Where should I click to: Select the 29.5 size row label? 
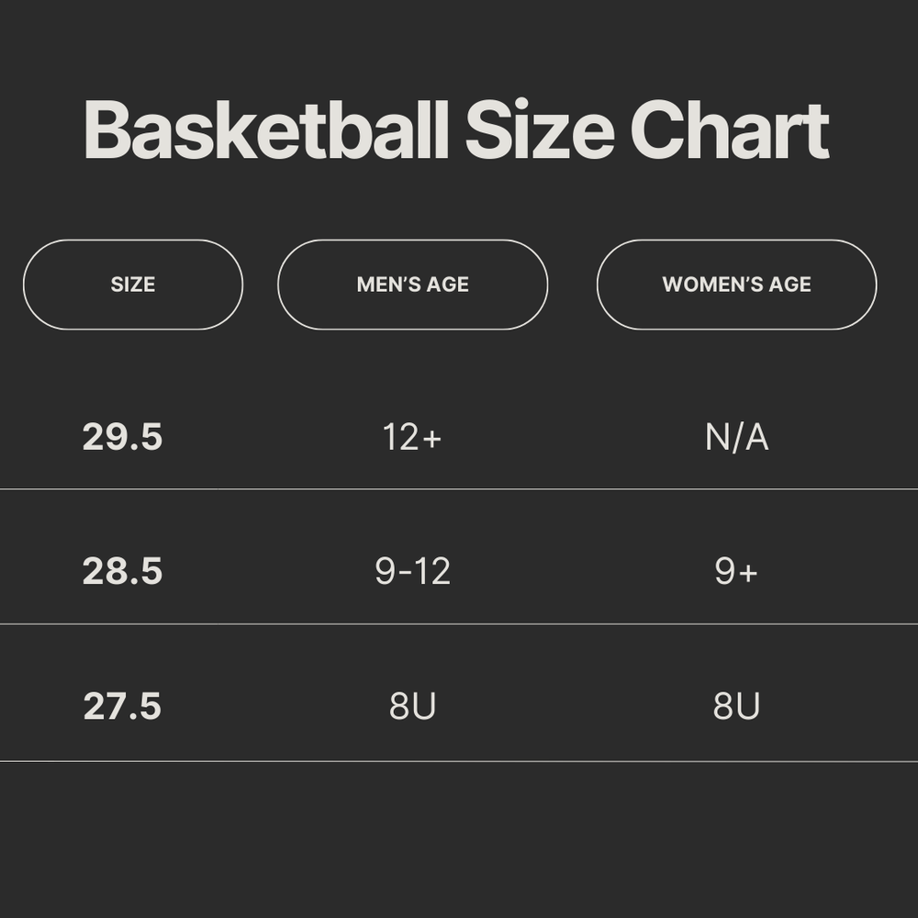[122, 437]
